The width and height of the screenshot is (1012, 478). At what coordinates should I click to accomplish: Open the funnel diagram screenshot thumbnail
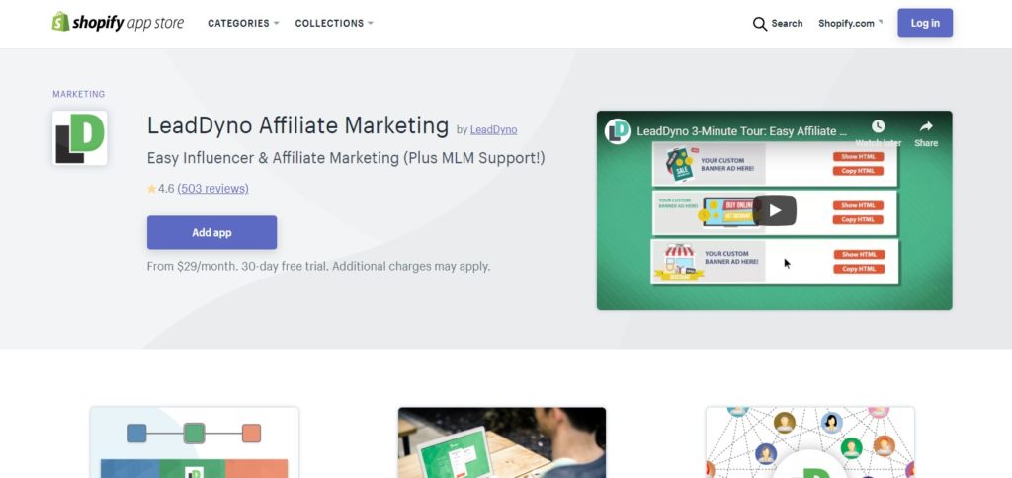pos(195,442)
